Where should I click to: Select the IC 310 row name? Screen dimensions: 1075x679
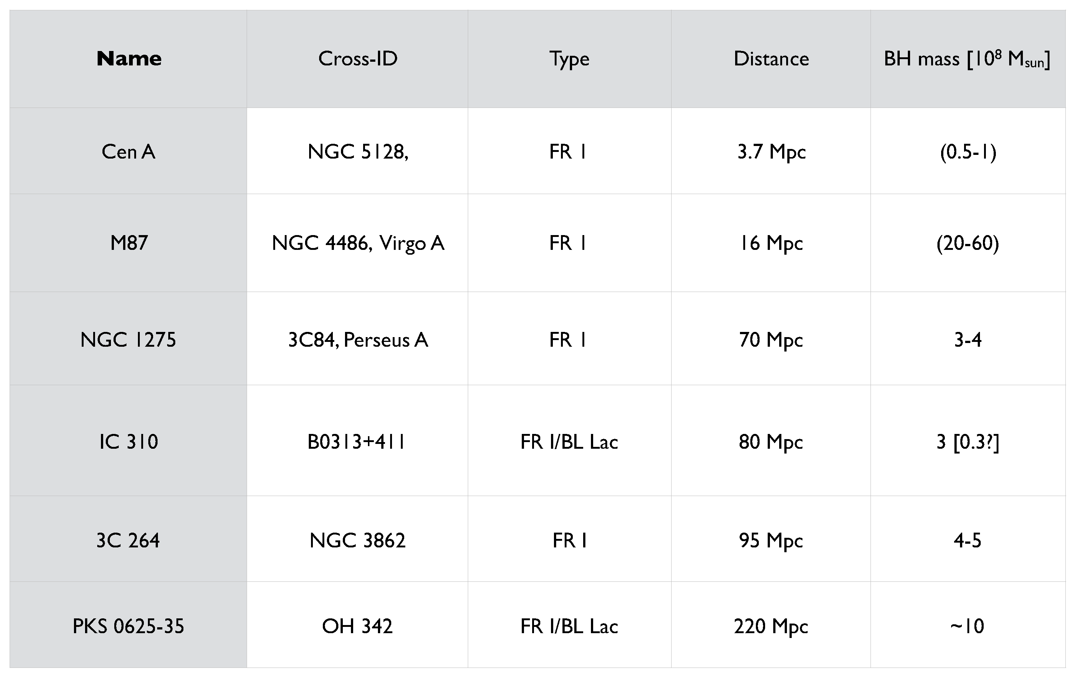pyautogui.click(x=129, y=442)
